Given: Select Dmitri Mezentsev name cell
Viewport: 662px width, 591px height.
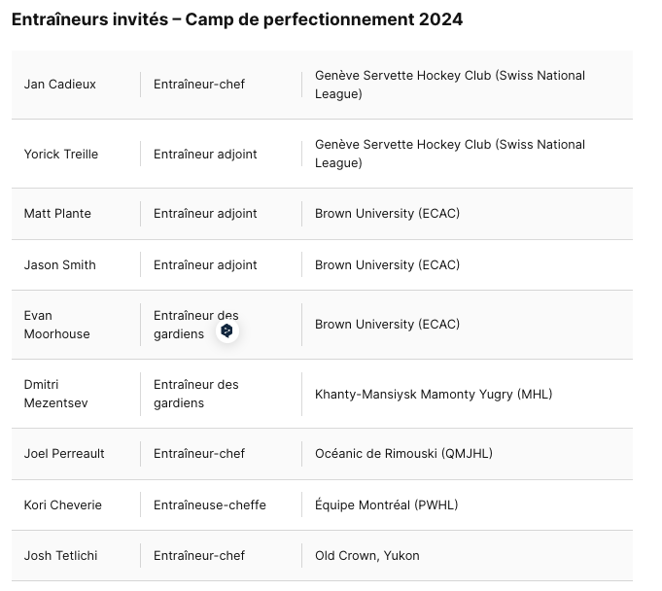Looking at the screenshot, I should pos(56,394).
